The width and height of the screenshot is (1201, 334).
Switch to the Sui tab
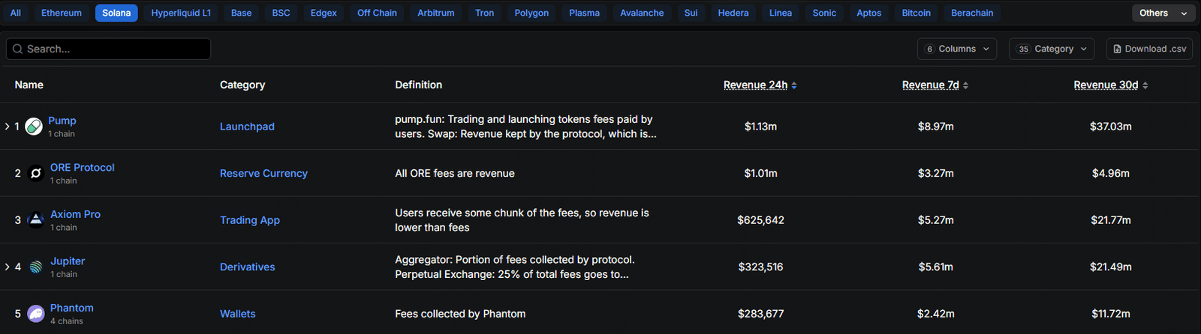(691, 13)
